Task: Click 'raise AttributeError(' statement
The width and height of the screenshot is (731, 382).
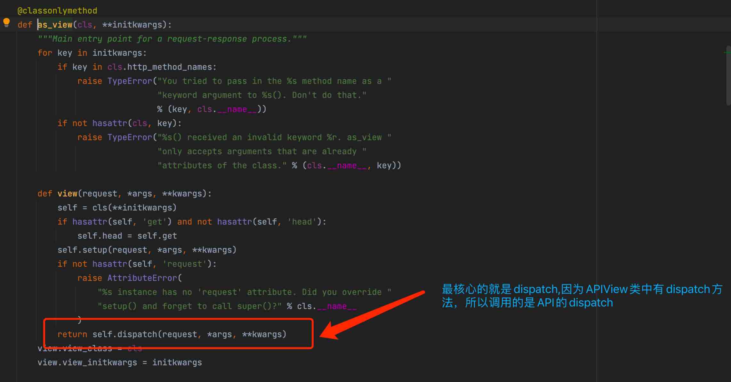Action: 130,278
